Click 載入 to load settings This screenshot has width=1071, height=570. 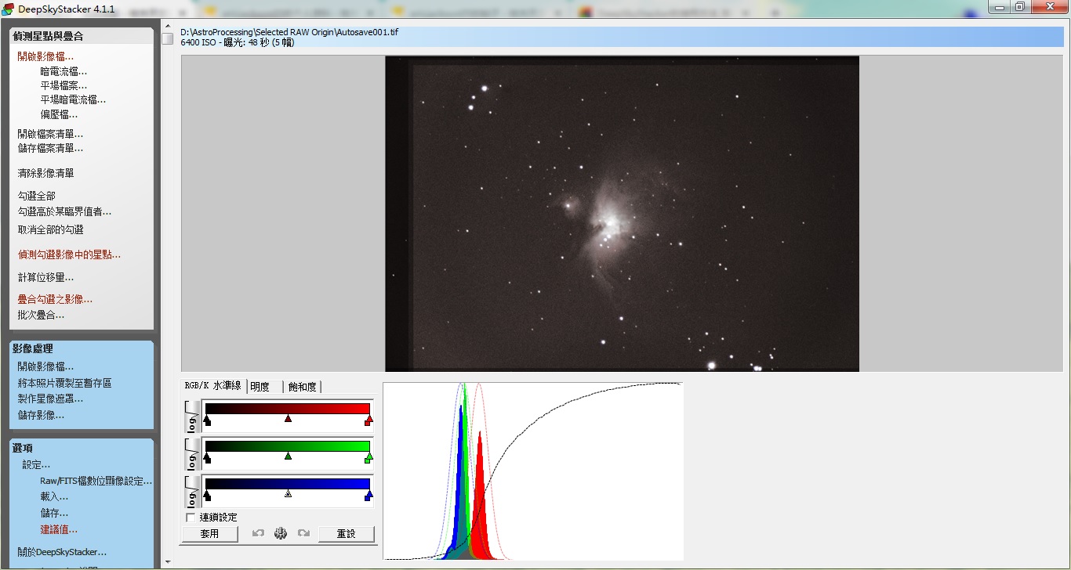pos(54,496)
